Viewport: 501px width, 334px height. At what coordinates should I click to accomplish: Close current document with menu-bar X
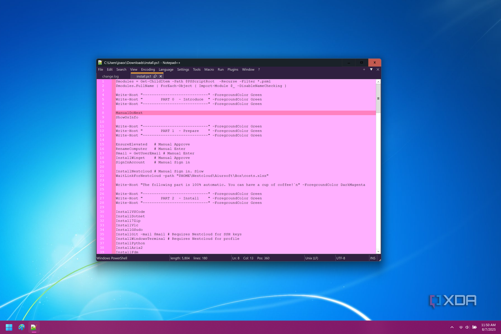point(378,70)
